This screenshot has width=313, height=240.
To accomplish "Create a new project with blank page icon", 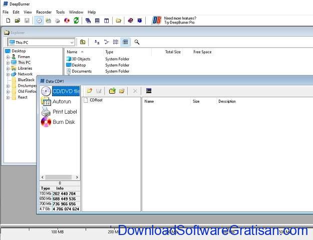I will (8, 21).
